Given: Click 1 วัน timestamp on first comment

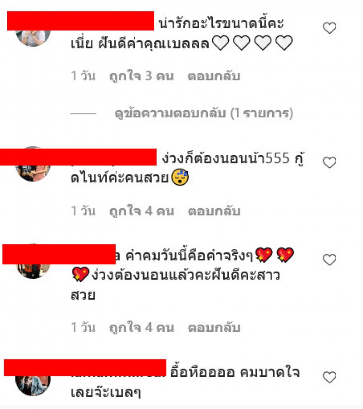Looking at the screenshot, I should click(x=83, y=76).
